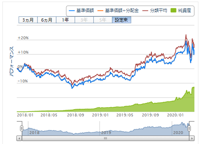
Task: Click the 2019 marker in navigator
Action: pos(106,132)
